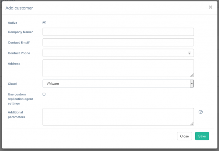Click the Company Name label
Screen dimensions: 219x151
[x=20, y=32]
